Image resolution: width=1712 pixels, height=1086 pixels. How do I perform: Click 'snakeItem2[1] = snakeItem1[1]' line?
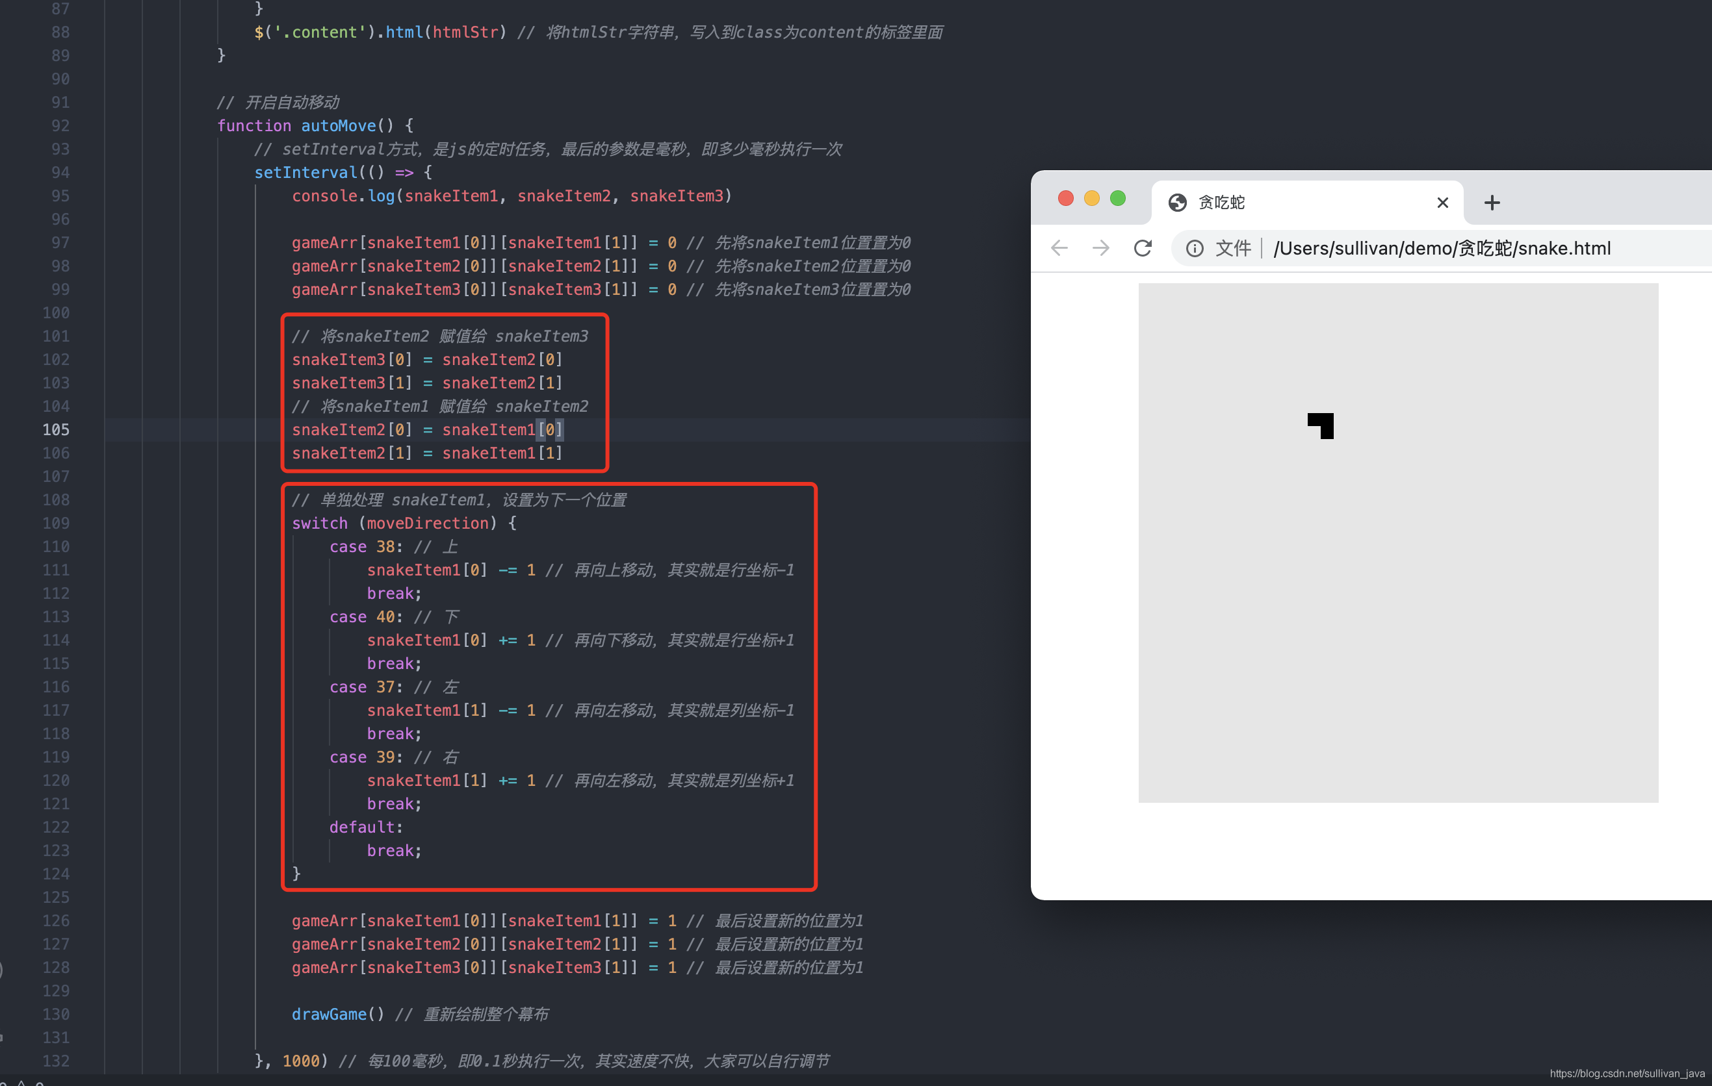click(427, 453)
